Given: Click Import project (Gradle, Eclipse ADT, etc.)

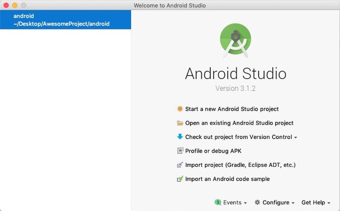Looking at the screenshot, I should (240, 165).
